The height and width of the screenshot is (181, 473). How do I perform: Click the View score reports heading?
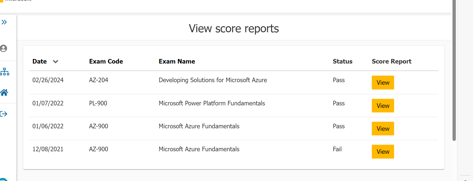(234, 28)
